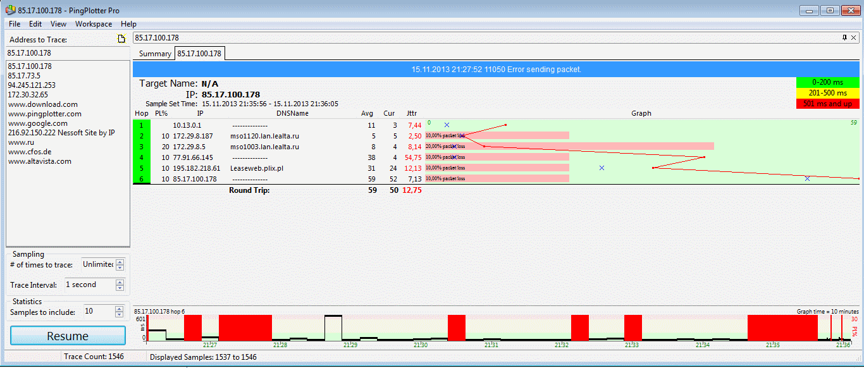Viewport: 864px width, 368px height.
Task: Open the Workspace menu
Action: [x=93, y=24]
